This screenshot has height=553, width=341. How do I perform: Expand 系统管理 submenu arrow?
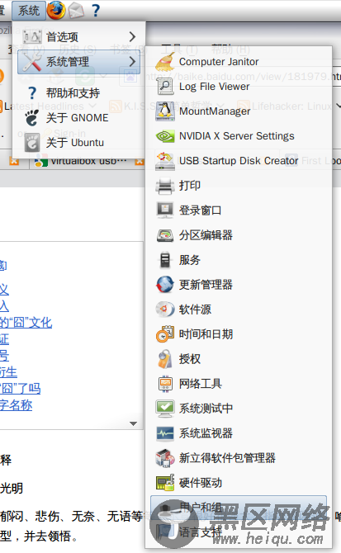[132, 62]
